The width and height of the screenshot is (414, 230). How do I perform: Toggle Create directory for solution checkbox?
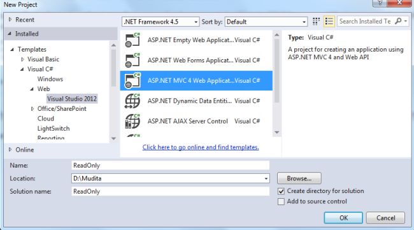(281, 191)
